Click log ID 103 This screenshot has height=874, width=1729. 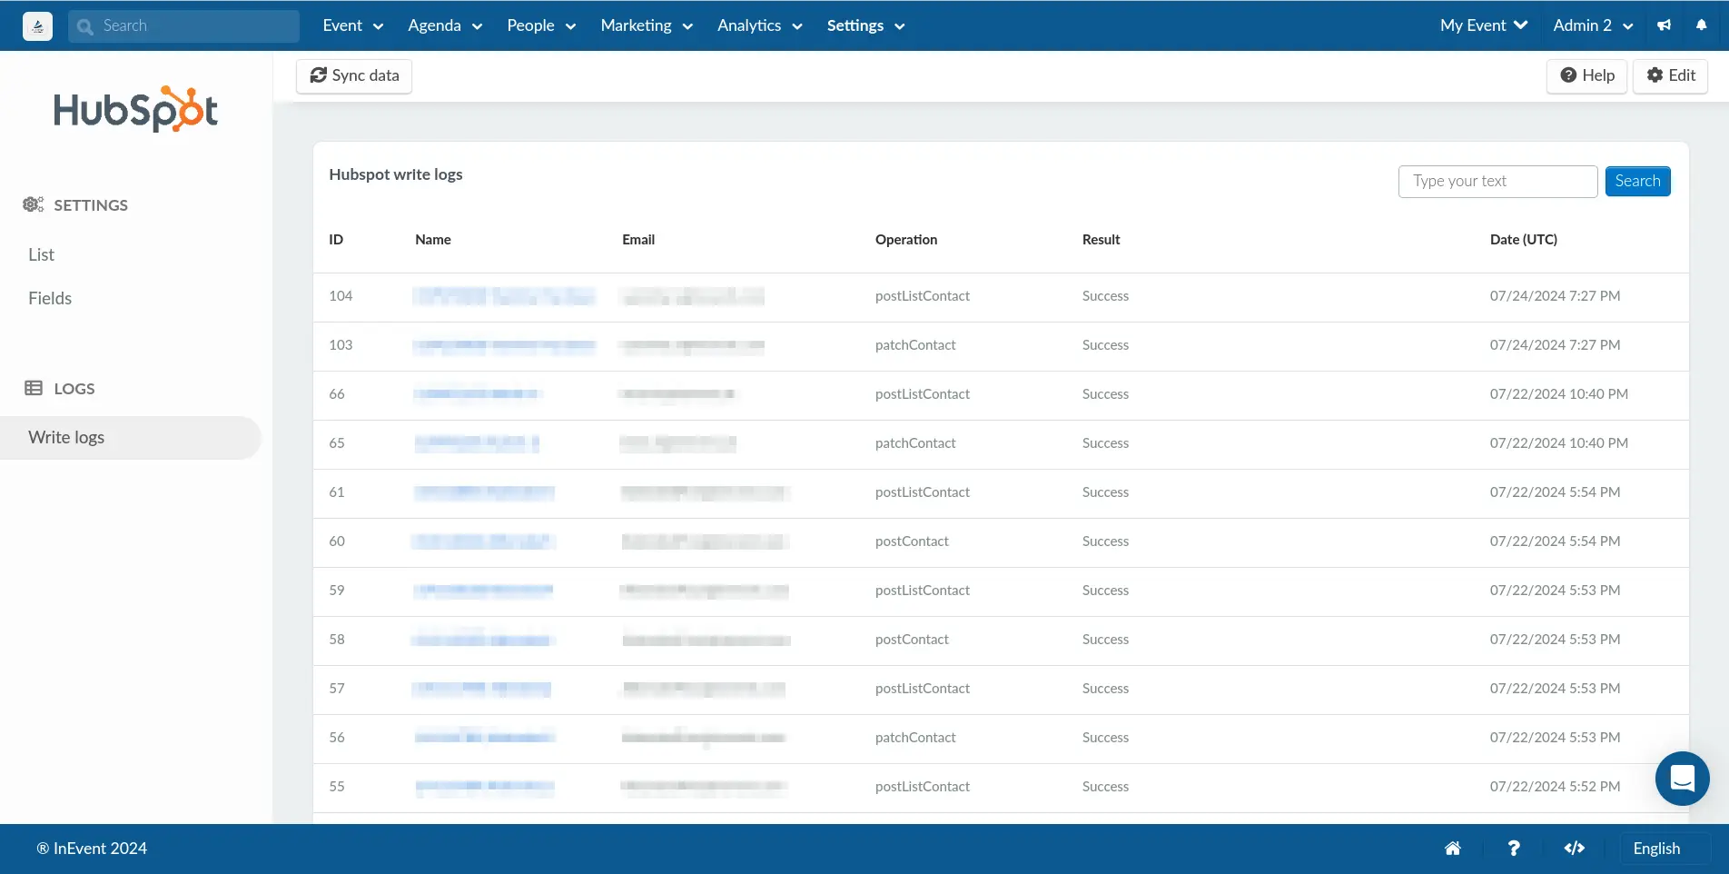point(341,345)
